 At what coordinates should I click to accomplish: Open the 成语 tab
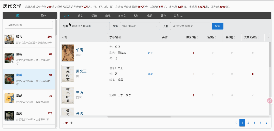tap(149, 16)
